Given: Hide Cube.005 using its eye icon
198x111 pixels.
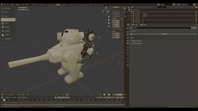Looking at the screenshot, I should coord(196,22).
